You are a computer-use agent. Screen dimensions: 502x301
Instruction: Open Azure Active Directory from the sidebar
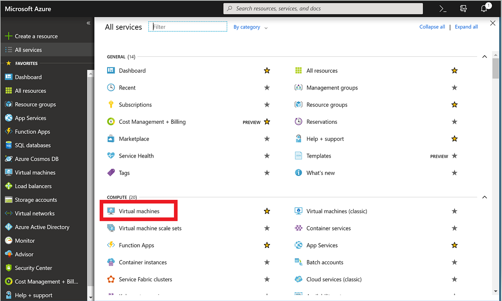pyautogui.click(x=42, y=227)
